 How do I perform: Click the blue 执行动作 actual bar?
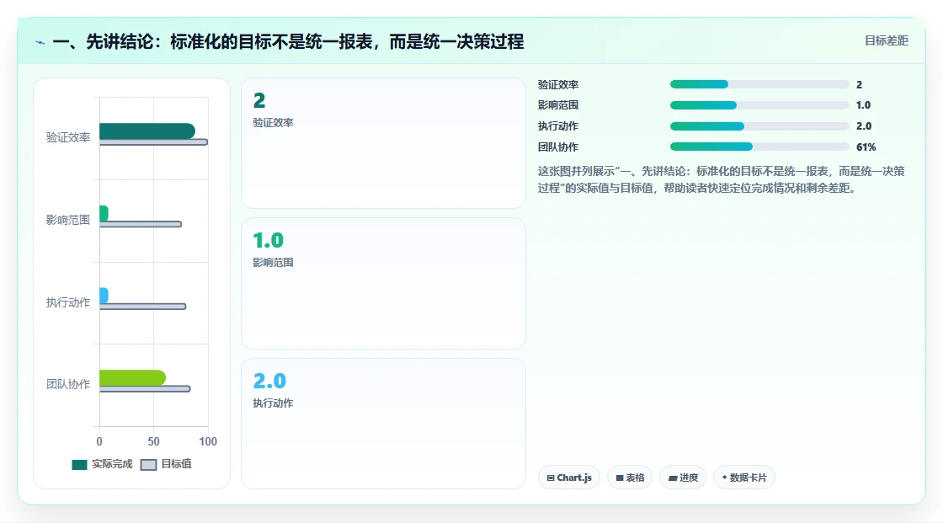pyautogui.click(x=104, y=296)
